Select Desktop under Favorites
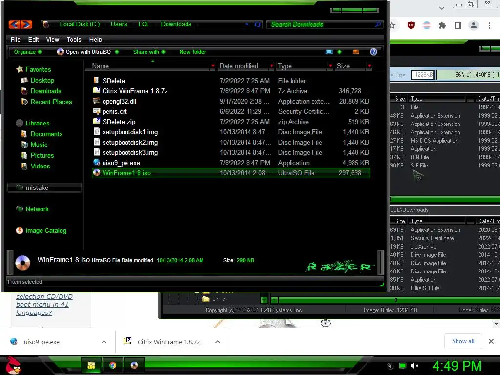500x375 pixels. click(42, 80)
